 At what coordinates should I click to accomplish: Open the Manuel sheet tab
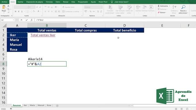click(x=41, y=105)
